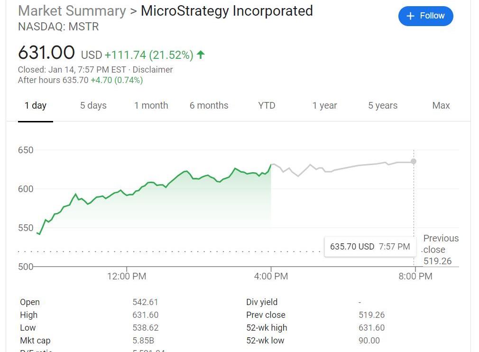This screenshot has width=479, height=352.
Task: Switch to the 5 days tab
Action: click(93, 106)
